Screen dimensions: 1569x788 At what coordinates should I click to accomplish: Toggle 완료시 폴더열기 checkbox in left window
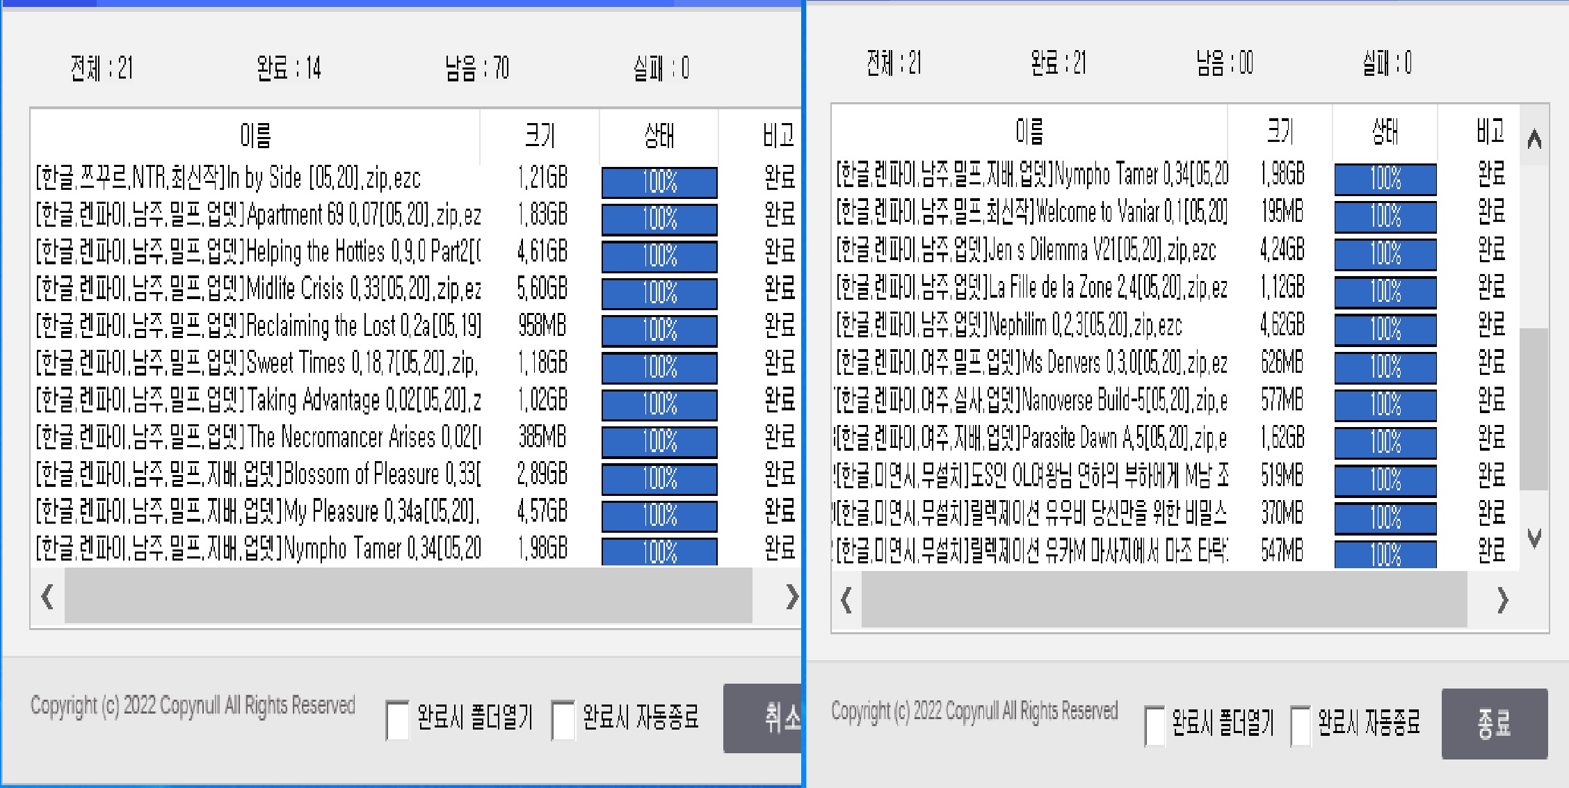pos(398,720)
